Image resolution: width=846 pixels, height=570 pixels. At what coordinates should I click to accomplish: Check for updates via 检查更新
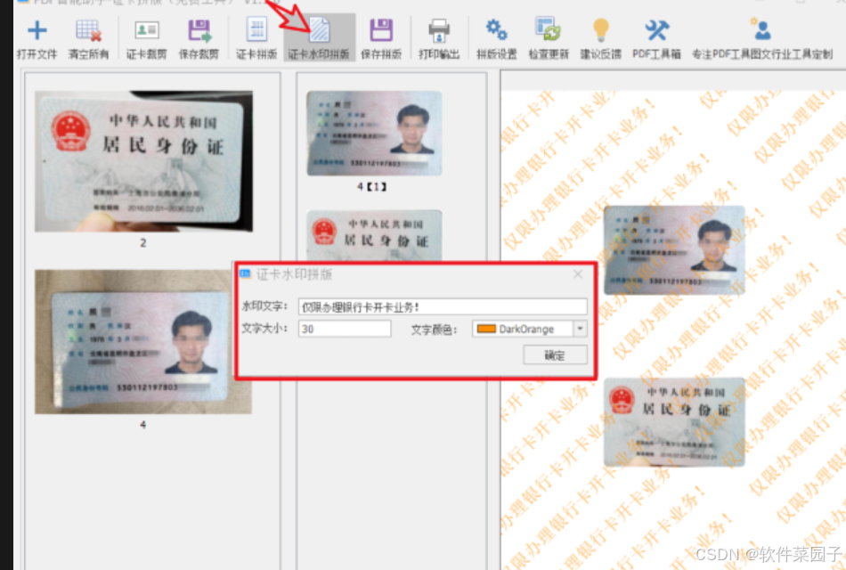point(549,39)
